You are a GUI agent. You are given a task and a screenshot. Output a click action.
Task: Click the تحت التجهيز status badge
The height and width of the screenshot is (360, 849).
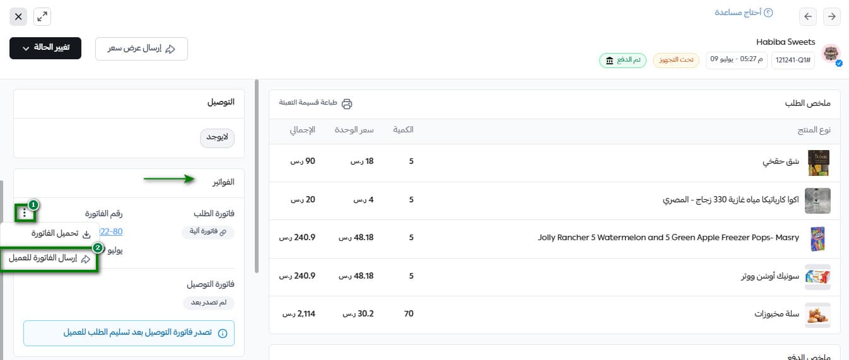676,61
